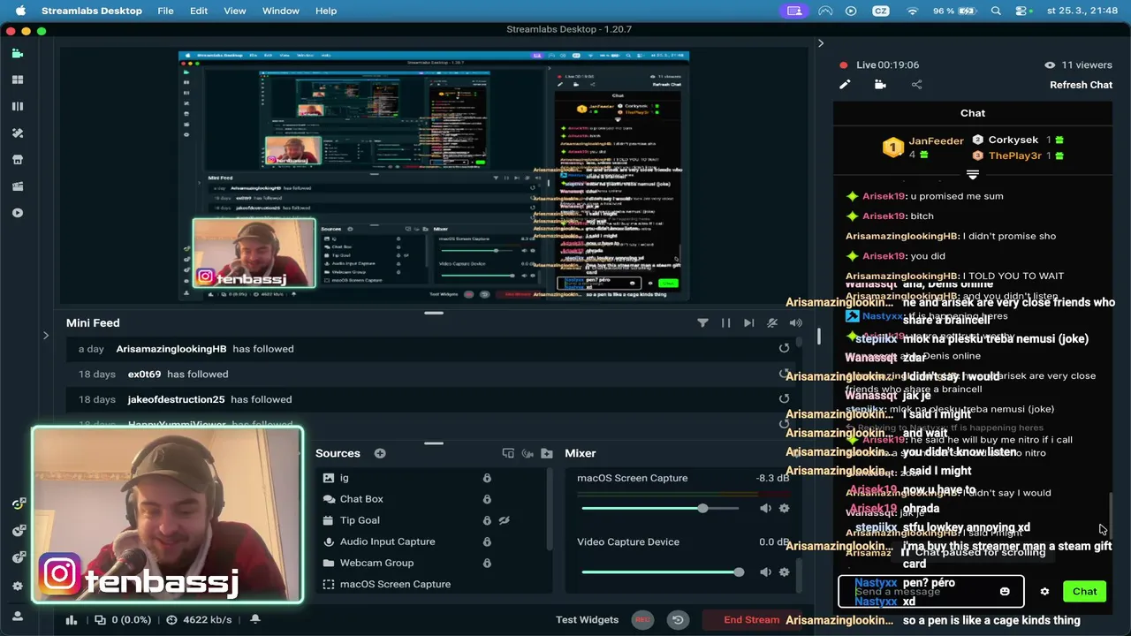Click the Refresh Chat link
Image resolution: width=1131 pixels, height=636 pixels.
(1081, 85)
